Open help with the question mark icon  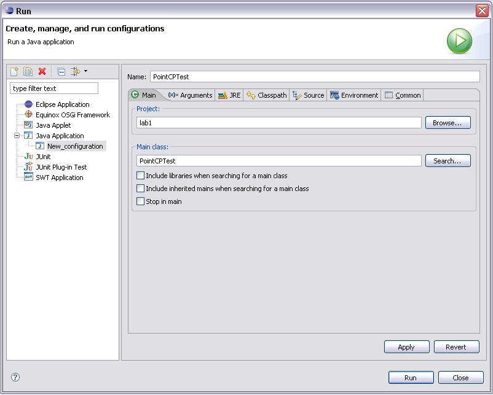15,377
